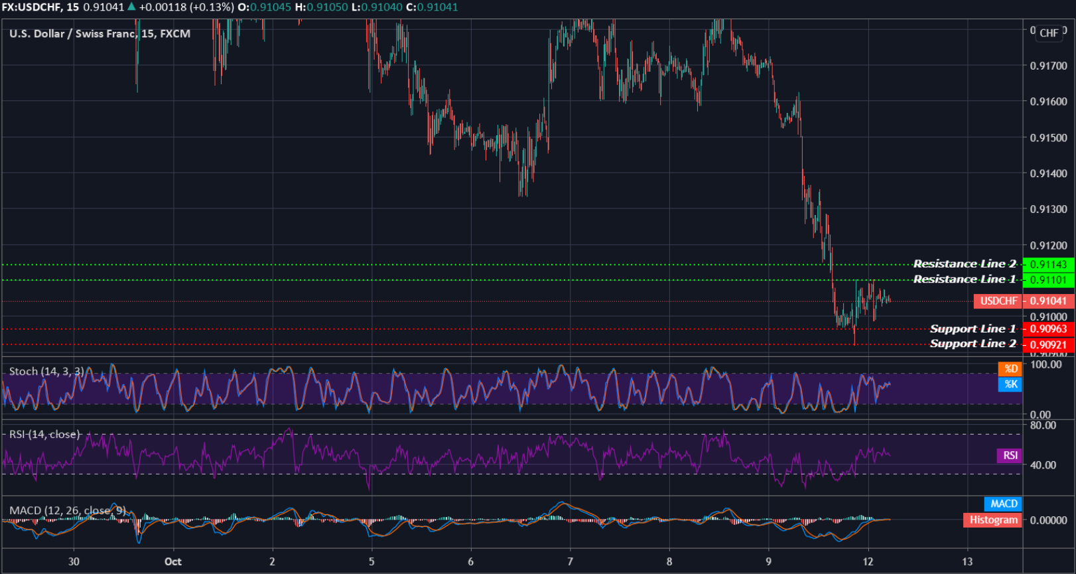Click the CHF currency label on the price axis
The image size is (1076, 574).
[1049, 33]
